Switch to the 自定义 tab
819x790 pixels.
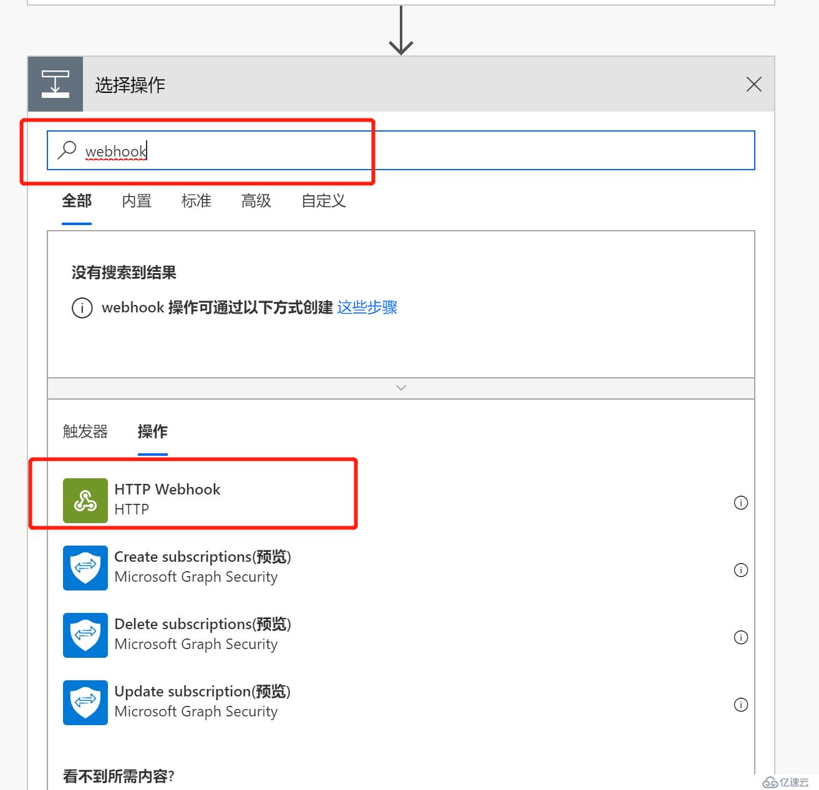(324, 201)
